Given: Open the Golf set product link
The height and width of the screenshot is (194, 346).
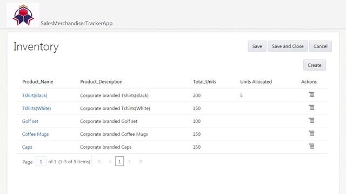Looking at the screenshot, I should coord(30,121).
